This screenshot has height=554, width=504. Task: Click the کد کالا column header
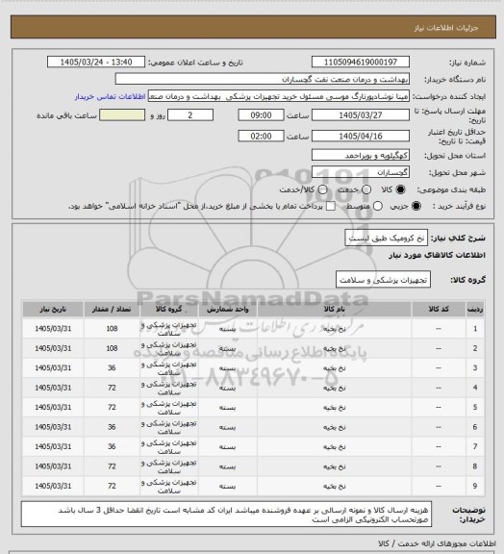pos(439,309)
